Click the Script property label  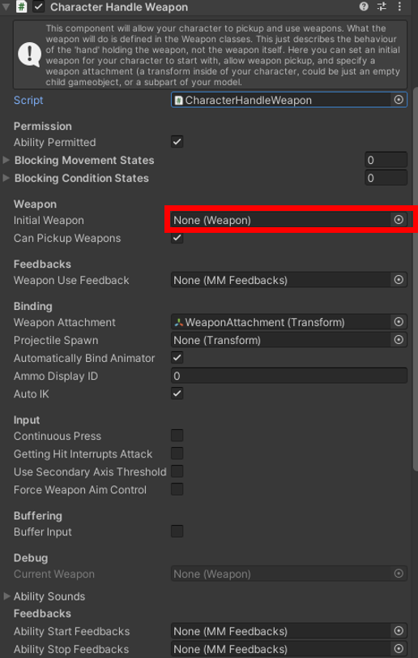[28, 100]
